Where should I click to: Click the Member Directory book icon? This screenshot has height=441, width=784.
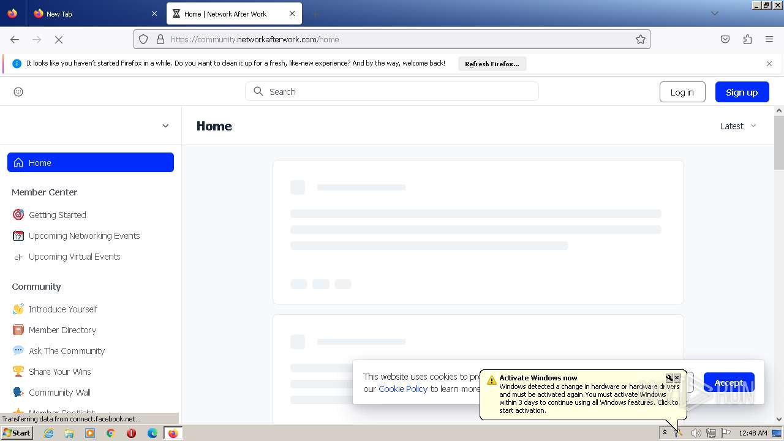click(18, 330)
